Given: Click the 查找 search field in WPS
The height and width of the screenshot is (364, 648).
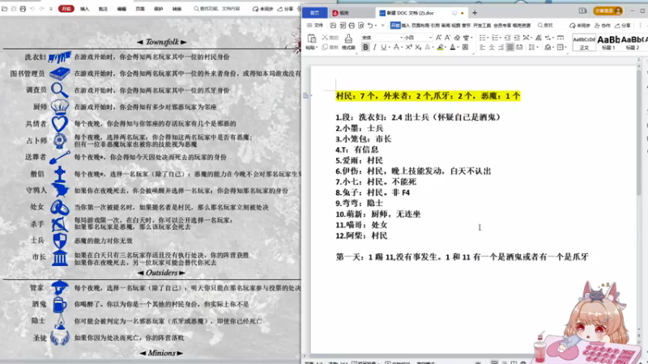Looking at the screenshot, I should point(545,26).
